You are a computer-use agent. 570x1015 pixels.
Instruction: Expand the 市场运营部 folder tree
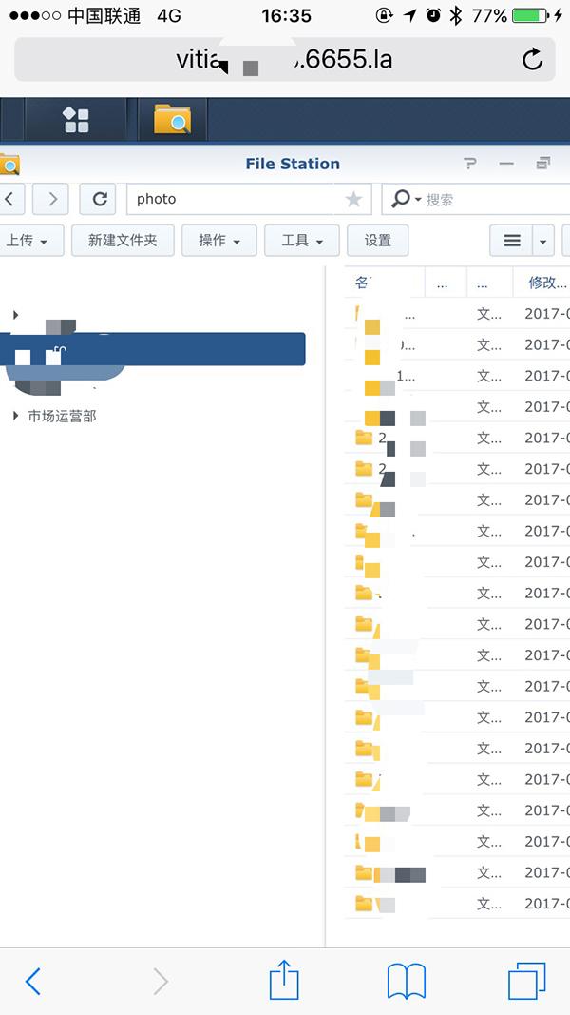pos(15,416)
